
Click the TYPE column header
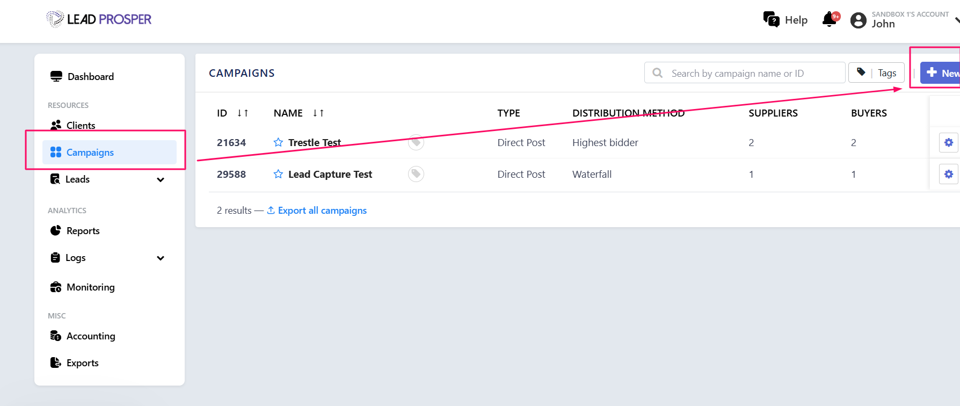tap(508, 113)
